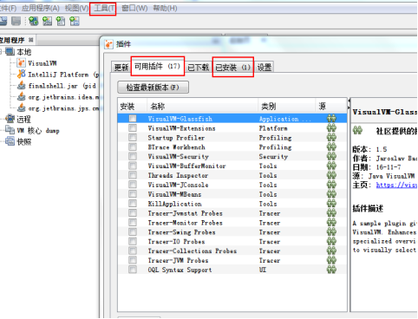This screenshot has height=319, width=418.
Task: Click the IntelliJ Platform icon in tree
Action: [x=21, y=75]
